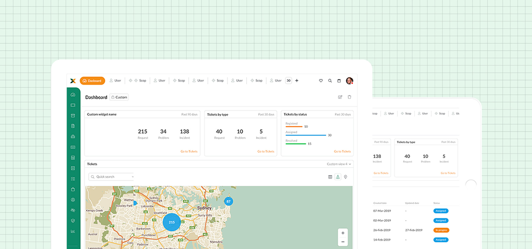Open the shopping bag sidebar icon
532x249 pixels.
click(x=73, y=189)
